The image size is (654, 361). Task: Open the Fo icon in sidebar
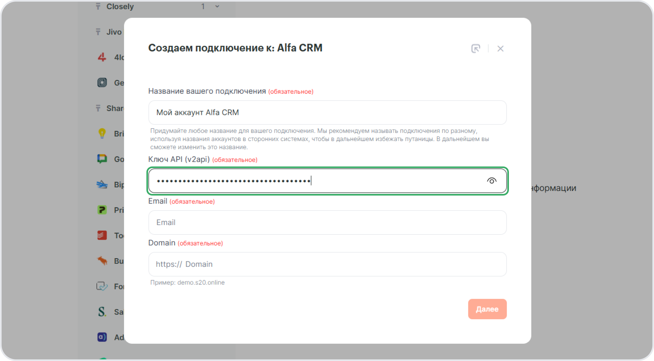(x=102, y=286)
